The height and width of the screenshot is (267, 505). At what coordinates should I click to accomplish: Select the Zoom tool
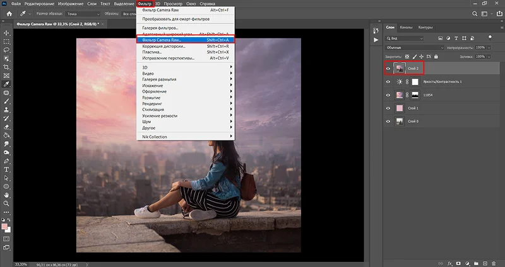[x=6, y=203]
